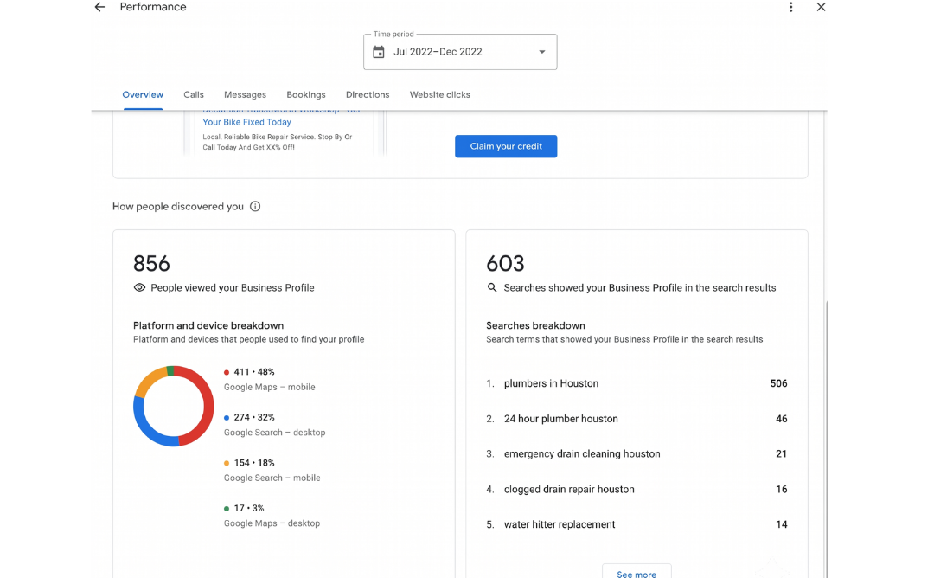
Task: Switch to the Bookings tab
Action: point(306,94)
